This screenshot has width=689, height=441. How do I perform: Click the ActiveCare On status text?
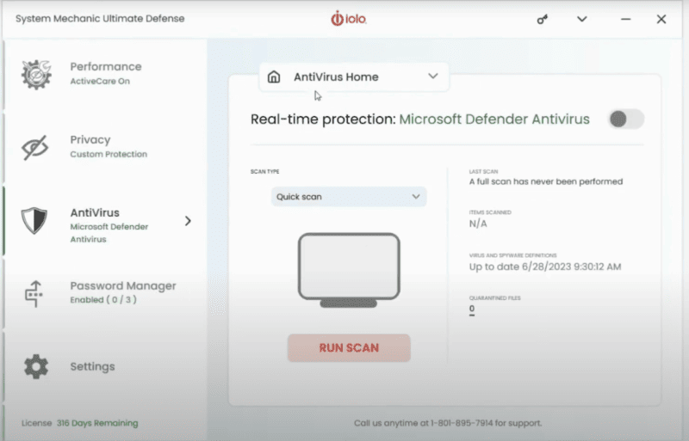(100, 81)
